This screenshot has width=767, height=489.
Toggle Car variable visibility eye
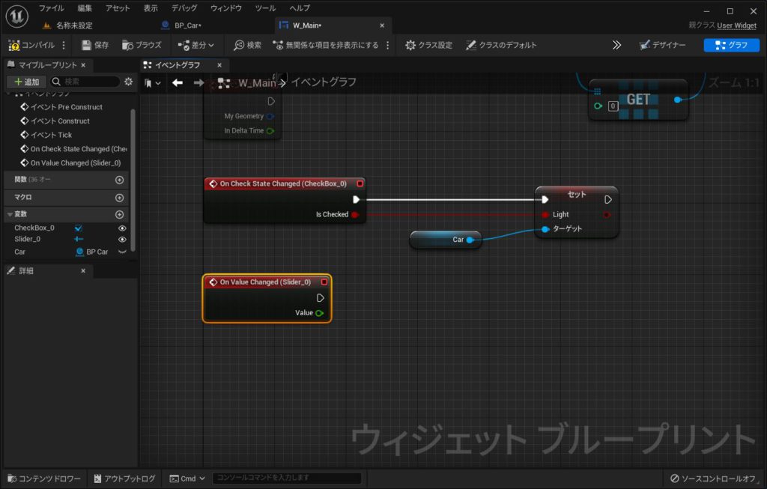122,252
